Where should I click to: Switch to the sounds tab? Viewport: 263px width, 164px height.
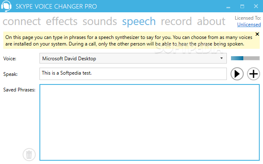99,21
